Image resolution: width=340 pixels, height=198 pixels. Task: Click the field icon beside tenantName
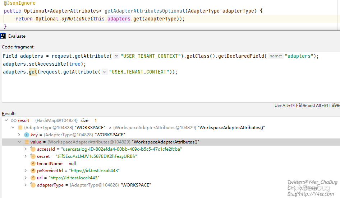[x=33, y=163]
